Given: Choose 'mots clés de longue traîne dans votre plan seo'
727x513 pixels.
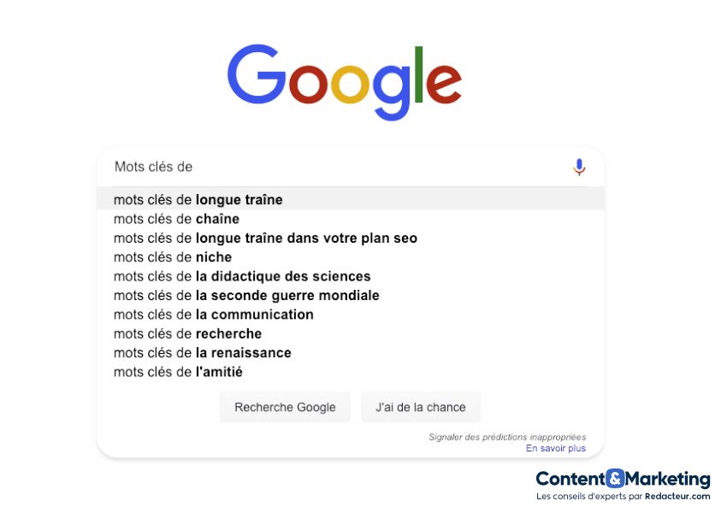Looking at the screenshot, I should tap(265, 238).
